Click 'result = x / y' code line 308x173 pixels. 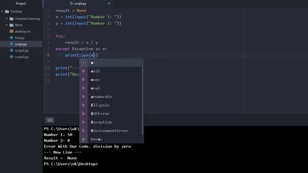[x=81, y=43]
